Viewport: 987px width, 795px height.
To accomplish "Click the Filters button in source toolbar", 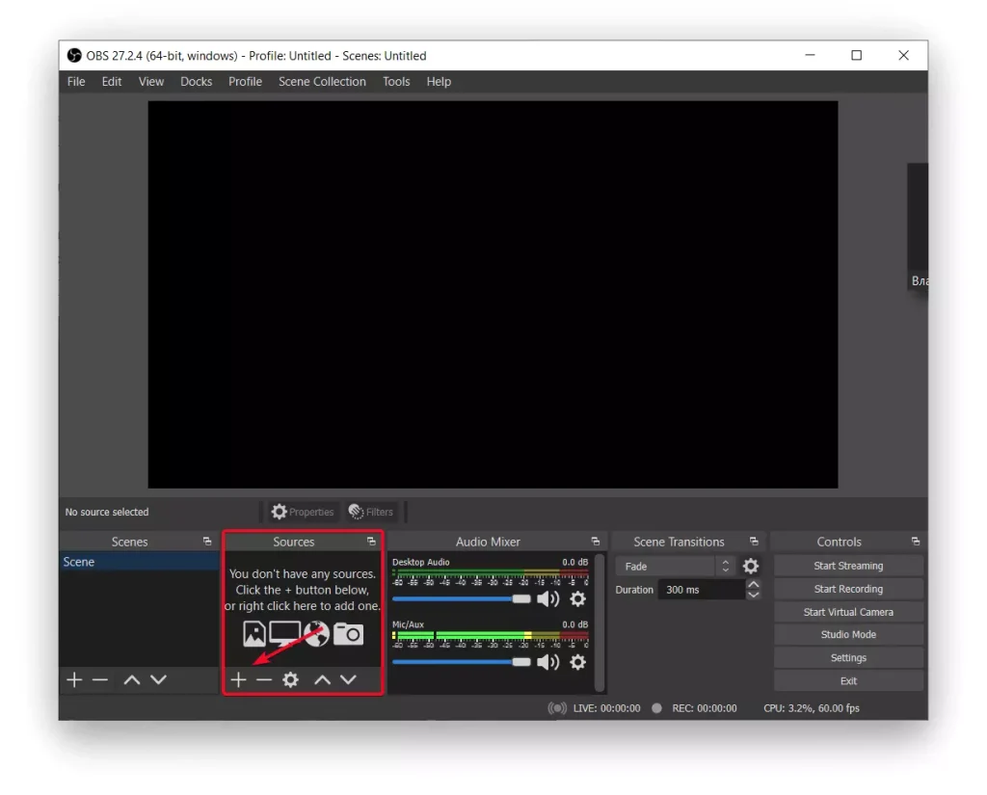I will tap(371, 512).
